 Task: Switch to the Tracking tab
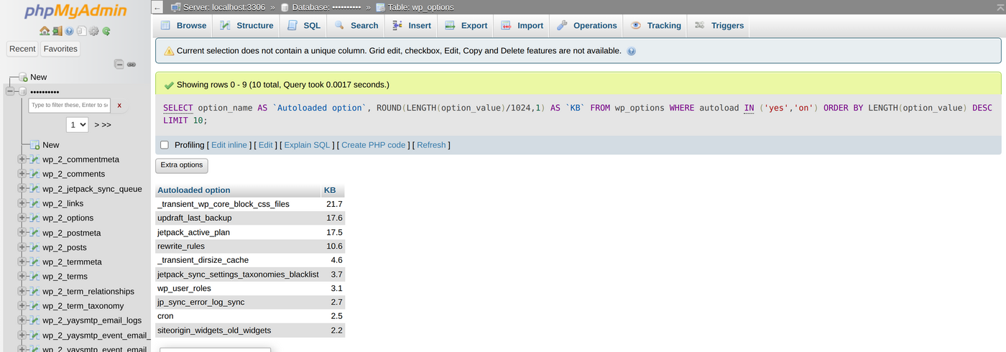(x=655, y=25)
